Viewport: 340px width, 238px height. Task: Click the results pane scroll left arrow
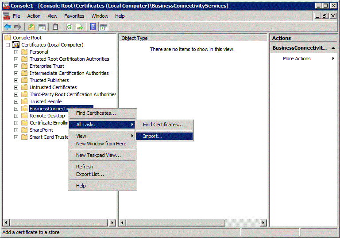[123, 222]
